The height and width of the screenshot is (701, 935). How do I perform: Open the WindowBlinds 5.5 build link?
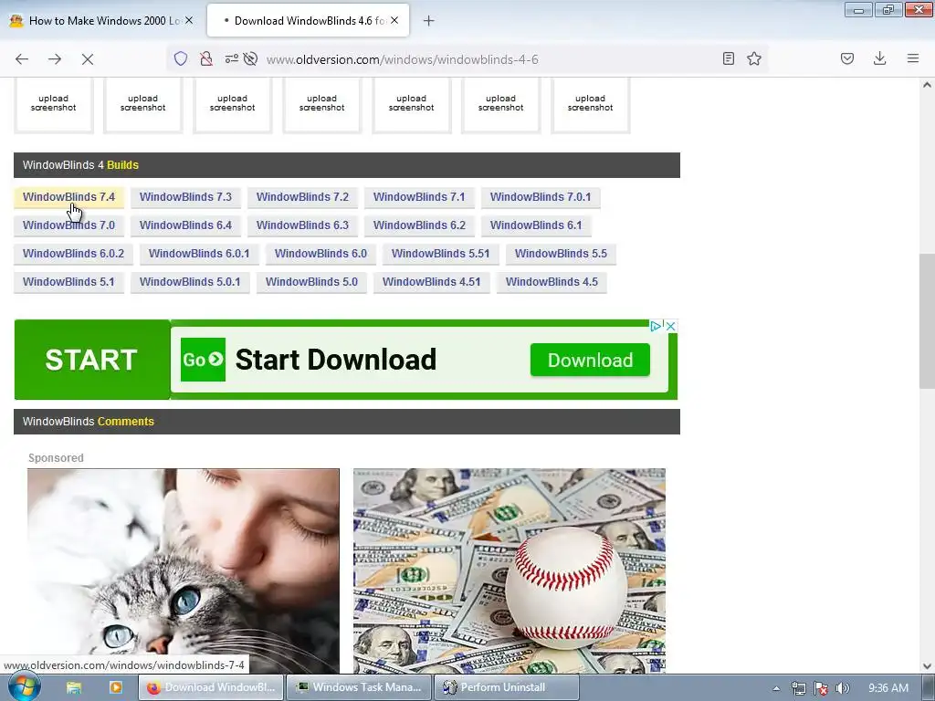tap(562, 254)
